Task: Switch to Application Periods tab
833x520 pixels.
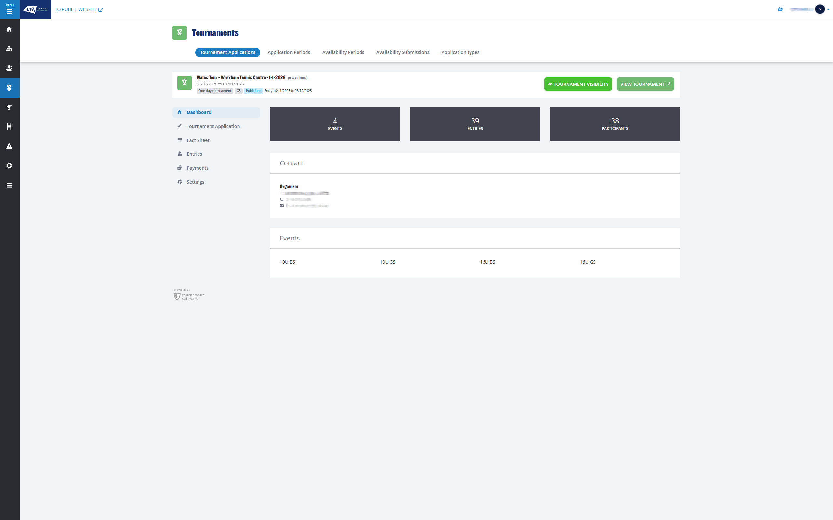Action: coord(289,52)
